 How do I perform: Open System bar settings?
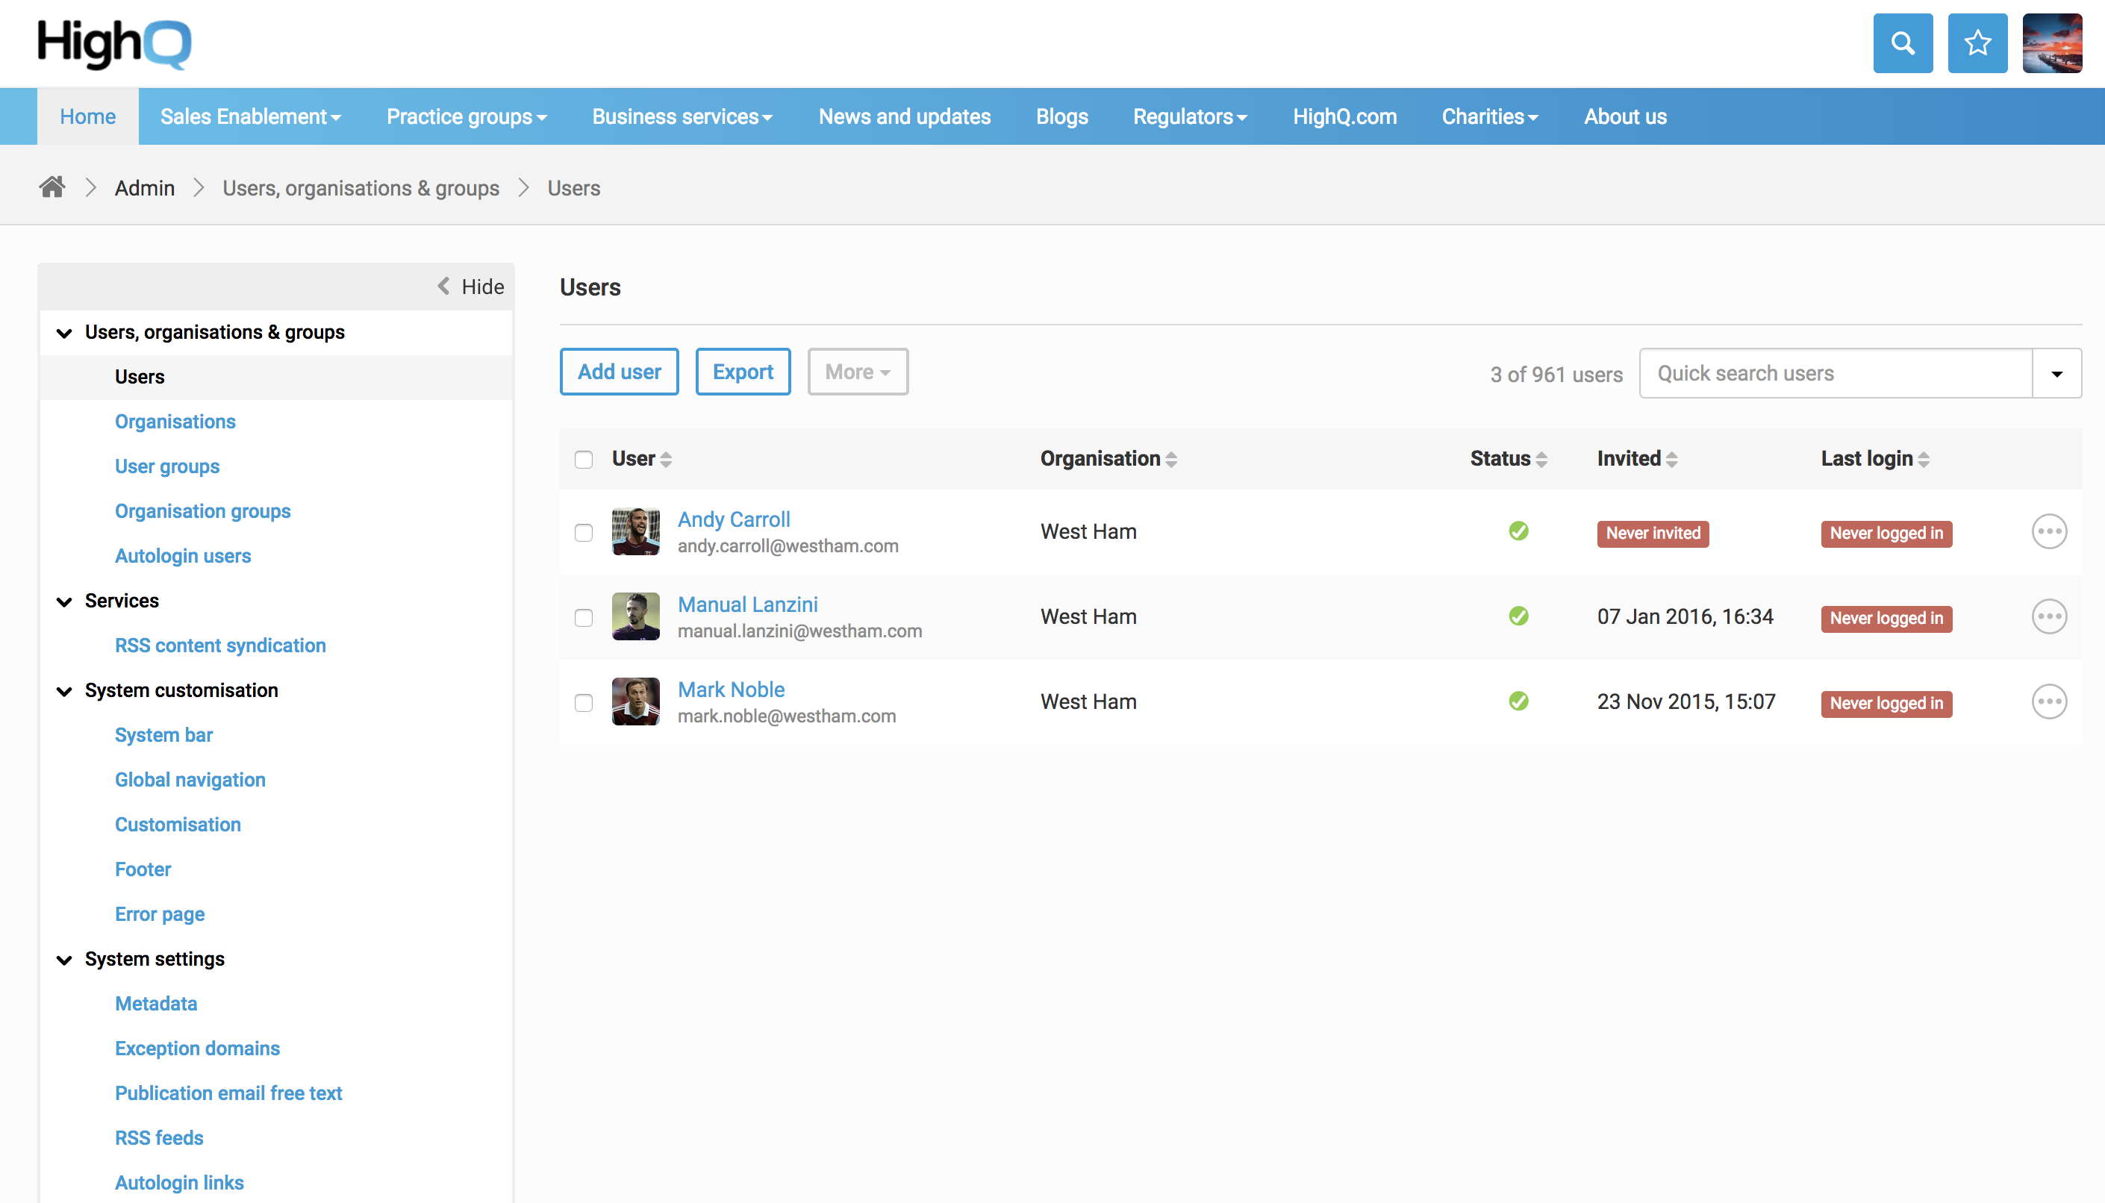pyautogui.click(x=163, y=734)
